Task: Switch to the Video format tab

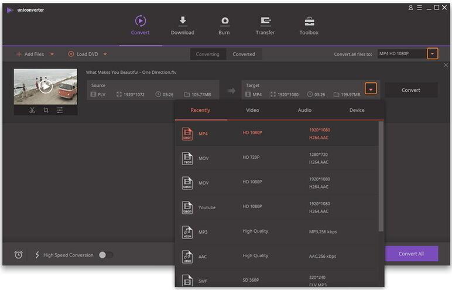Action: [x=252, y=110]
